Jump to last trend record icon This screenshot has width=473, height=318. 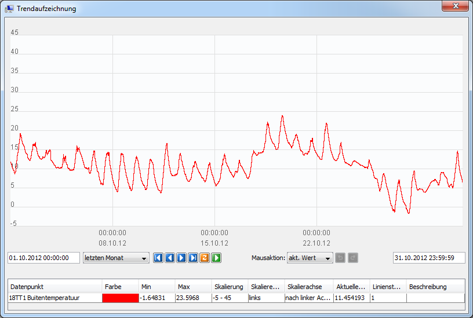point(193,258)
